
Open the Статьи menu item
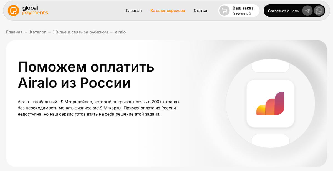tap(200, 11)
